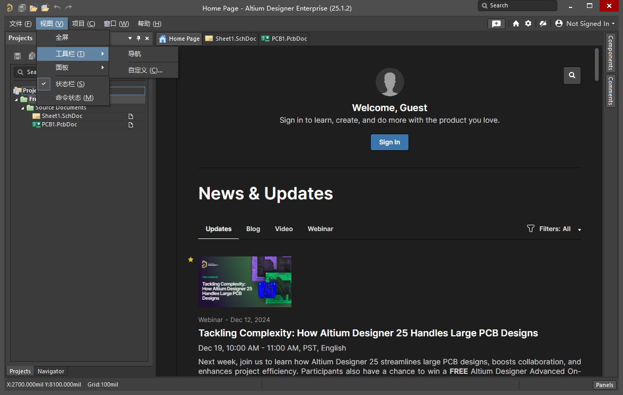This screenshot has height=395, width=623.
Task: Select the Webinar news tab
Action: pyautogui.click(x=320, y=229)
